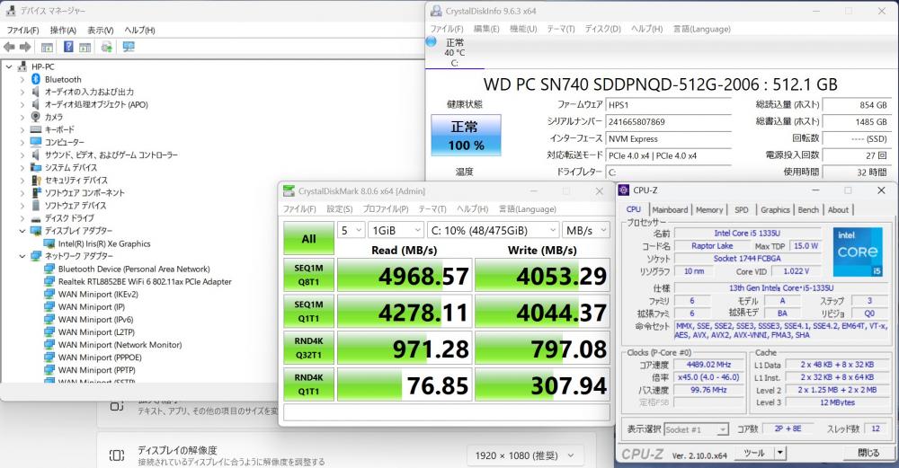Select the カメラ device category
This screenshot has height=468, width=899.
click(x=54, y=117)
